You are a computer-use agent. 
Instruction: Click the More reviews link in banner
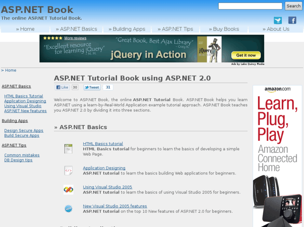click(x=75, y=38)
